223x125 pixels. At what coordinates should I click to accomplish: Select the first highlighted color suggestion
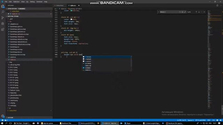click(107, 57)
